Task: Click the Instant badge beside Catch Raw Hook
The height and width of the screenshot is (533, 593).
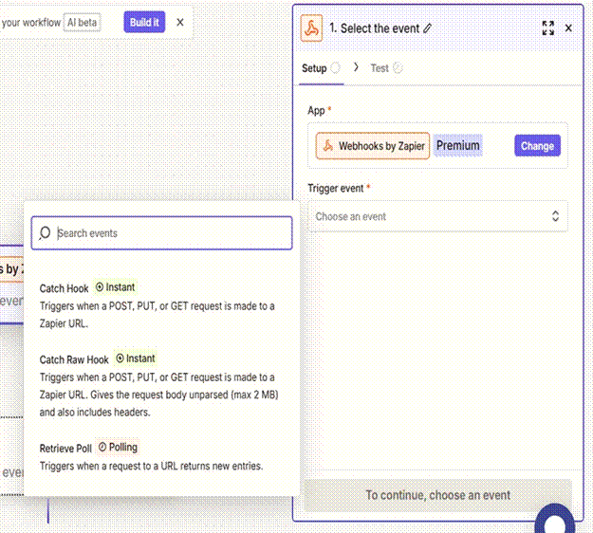Action: point(136,358)
